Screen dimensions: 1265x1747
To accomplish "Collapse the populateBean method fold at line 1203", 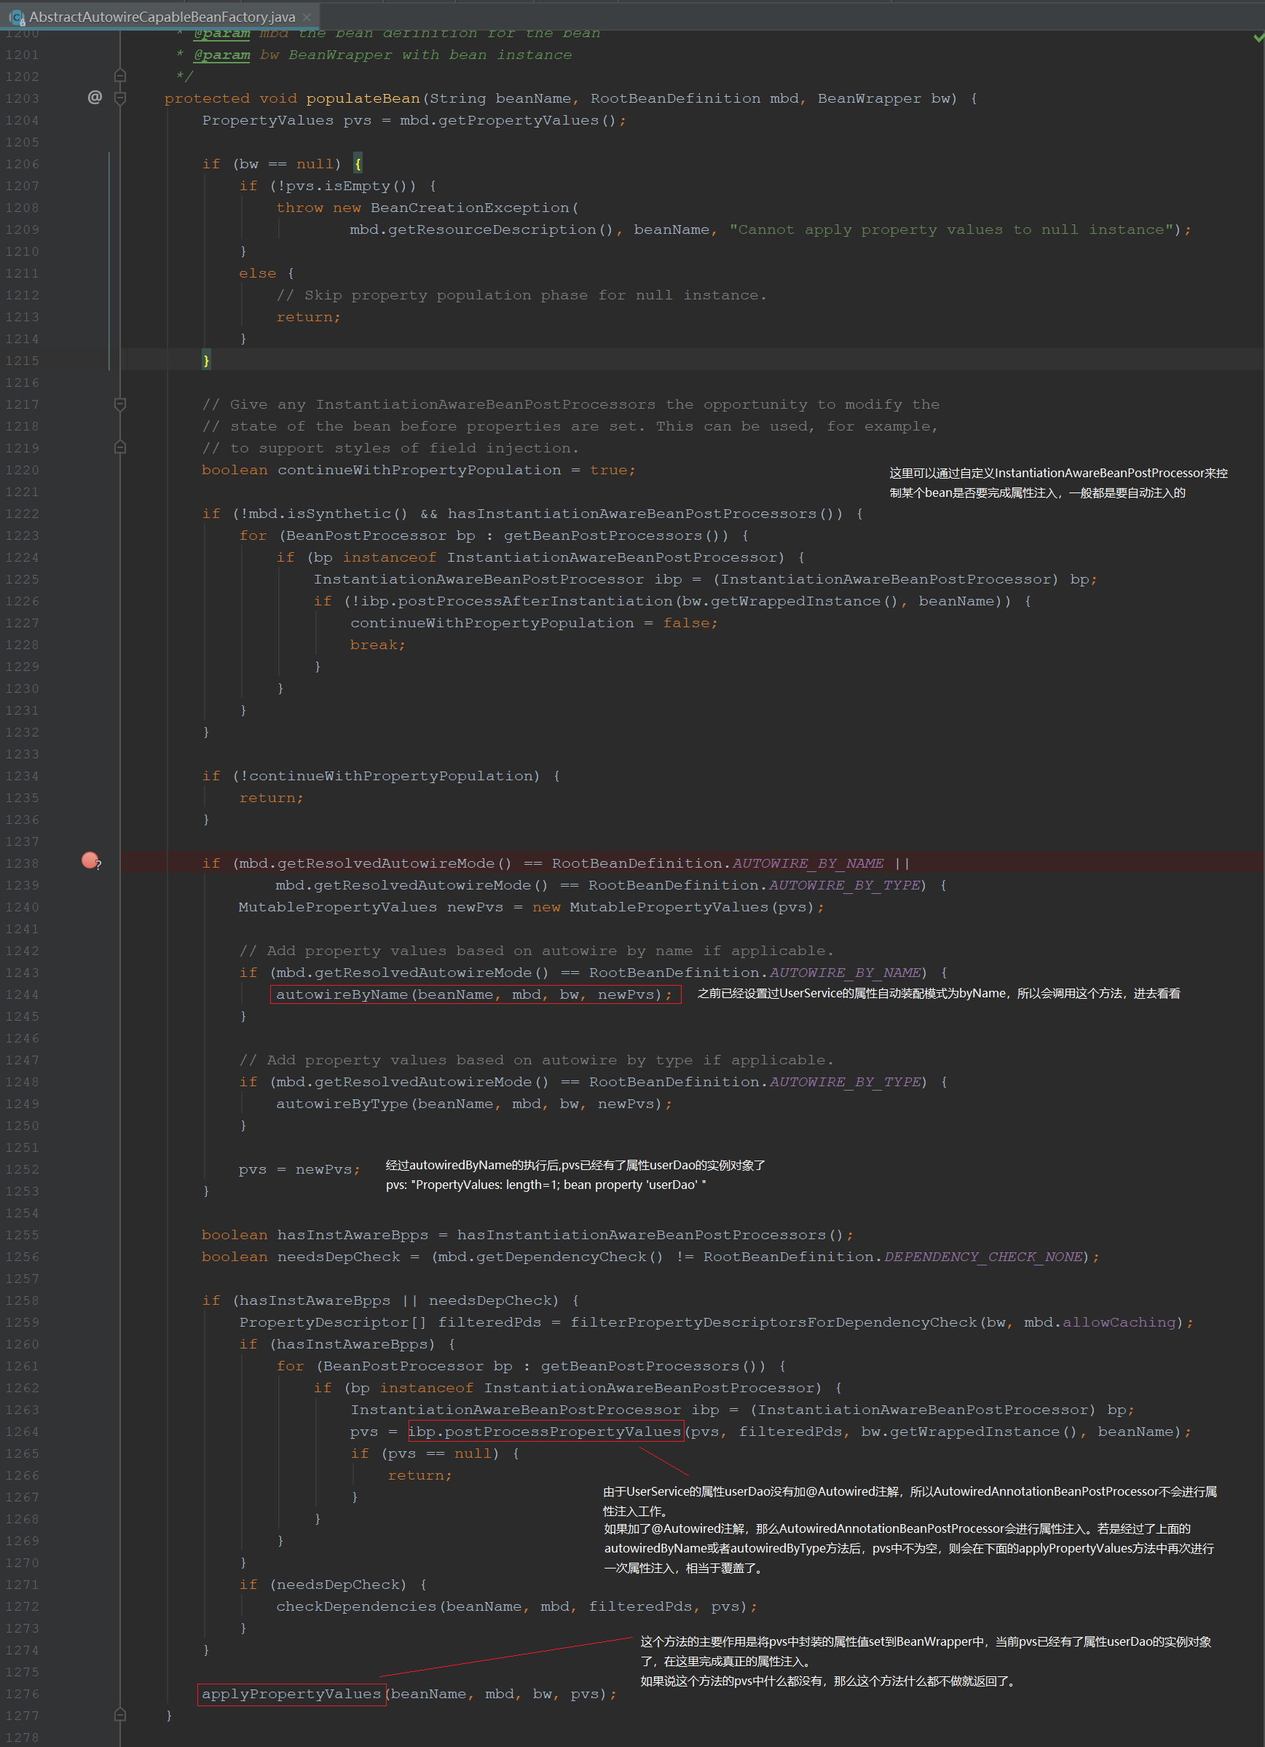I will tap(120, 98).
